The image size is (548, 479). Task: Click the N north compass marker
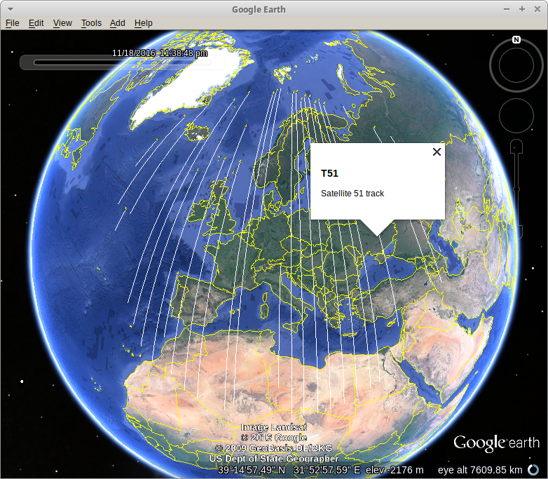(516, 39)
